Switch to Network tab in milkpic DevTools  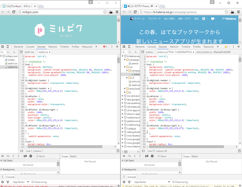click(53, 47)
